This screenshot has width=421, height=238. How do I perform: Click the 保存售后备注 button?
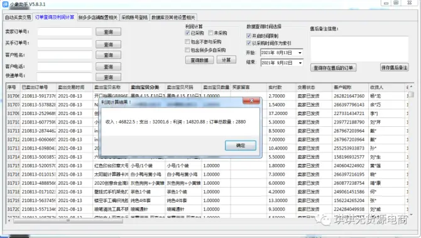pyautogui.click(x=395, y=67)
